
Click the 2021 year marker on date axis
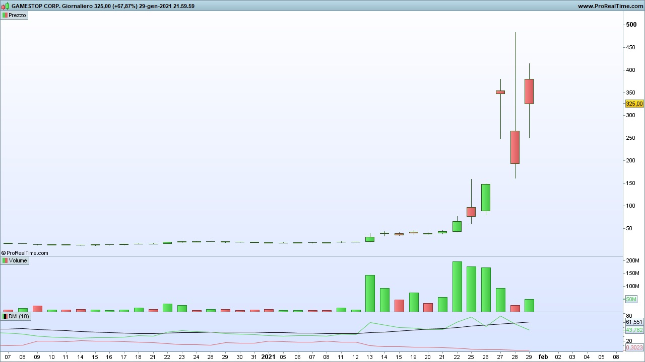[268, 357]
